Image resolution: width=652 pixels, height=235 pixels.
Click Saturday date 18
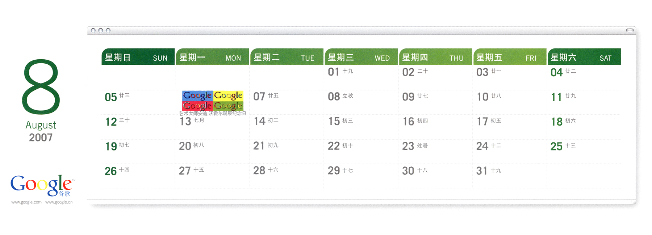pos(557,122)
